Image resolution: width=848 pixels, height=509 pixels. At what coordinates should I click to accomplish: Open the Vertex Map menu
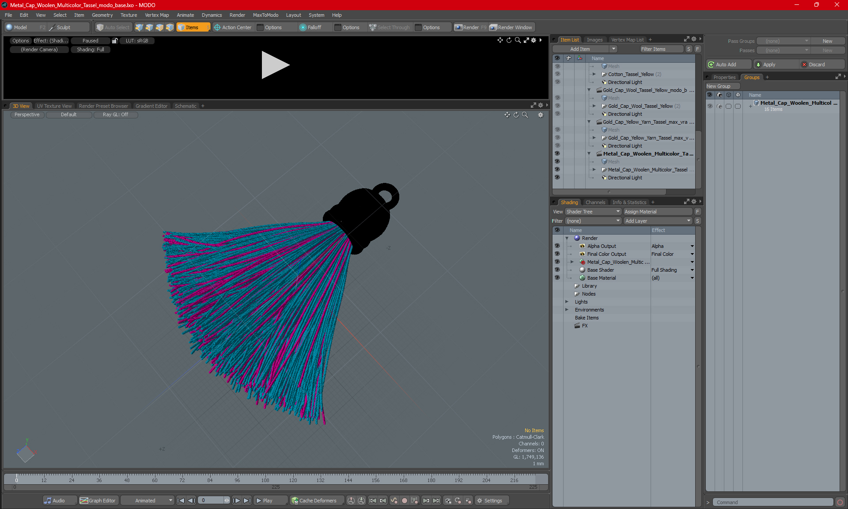pos(157,15)
